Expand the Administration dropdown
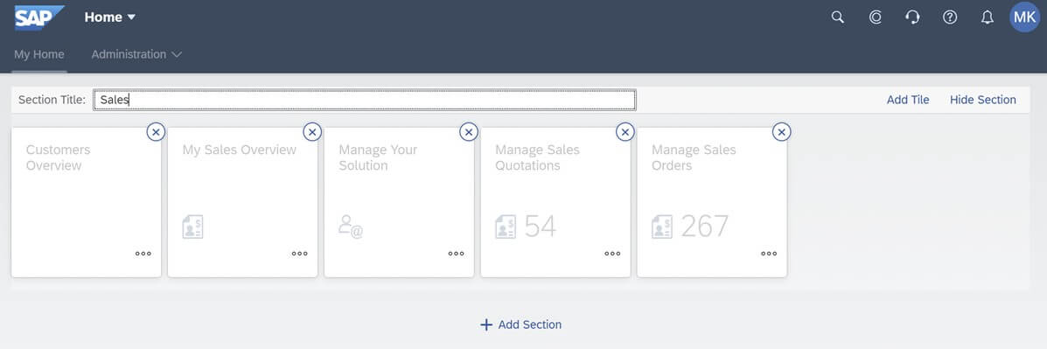 point(136,54)
